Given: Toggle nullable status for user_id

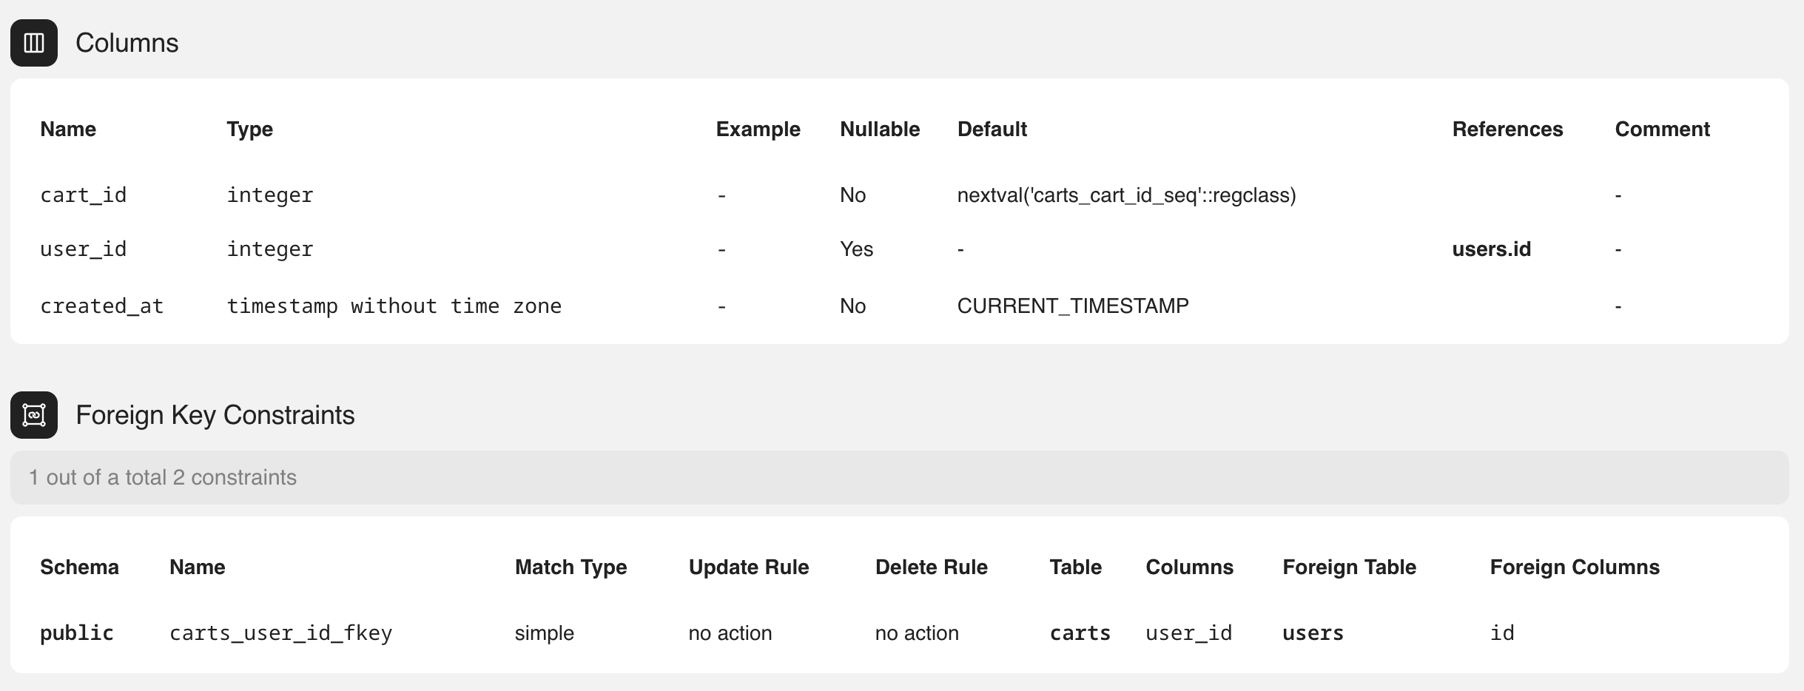Looking at the screenshot, I should 855,249.
